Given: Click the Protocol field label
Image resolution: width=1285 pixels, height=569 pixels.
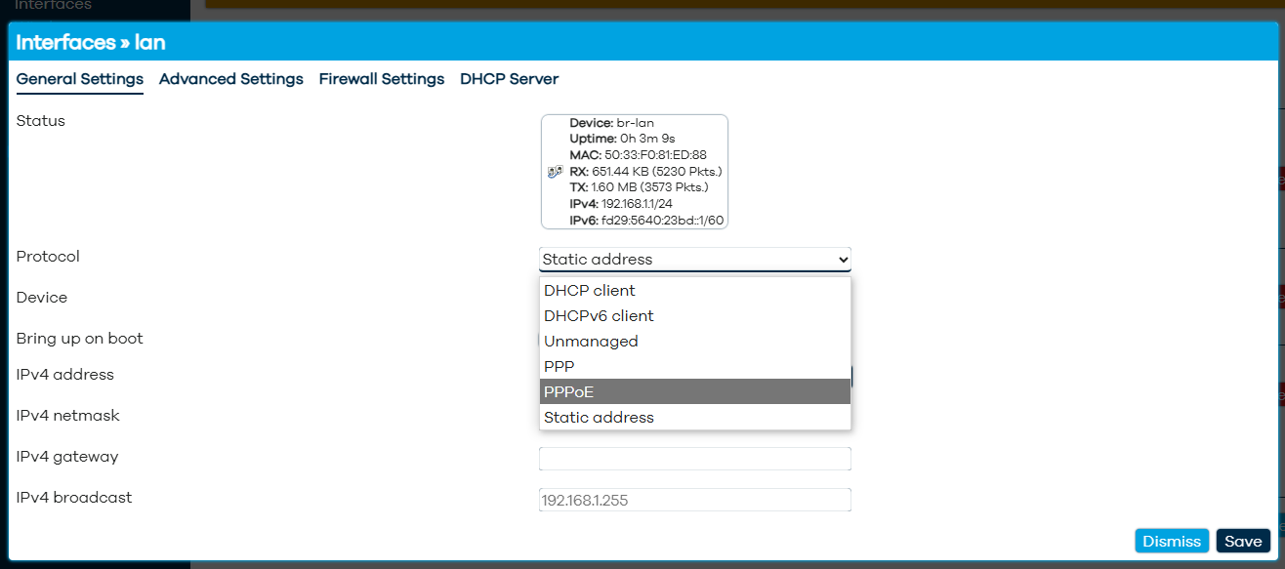Looking at the screenshot, I should point(48,257).
